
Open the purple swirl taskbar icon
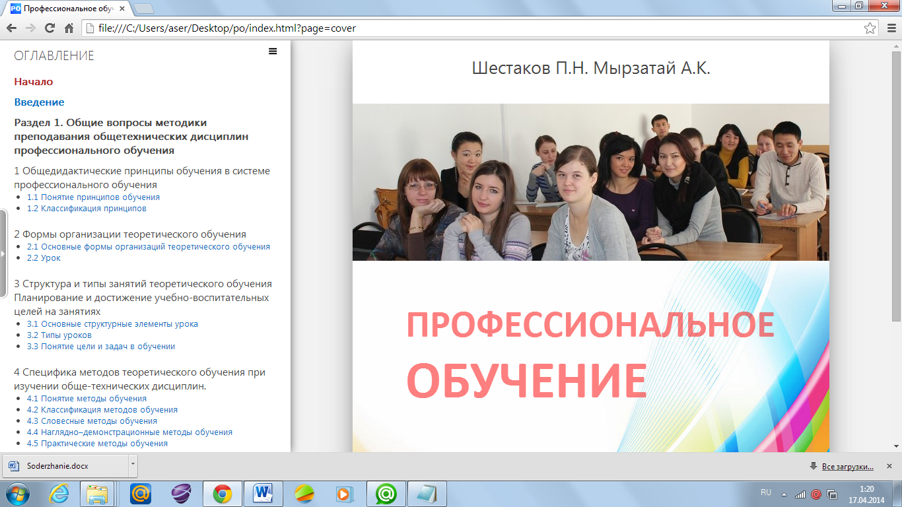coord(181,493)
